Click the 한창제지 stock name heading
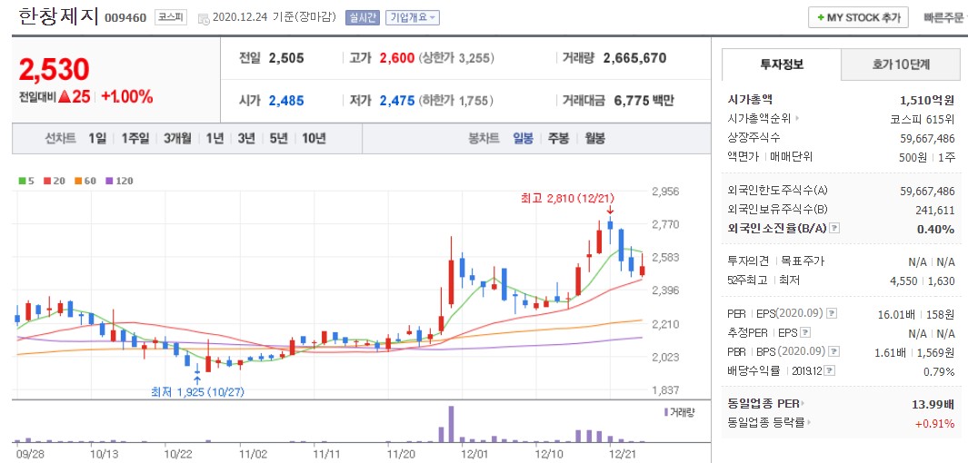 coord(59,16)
